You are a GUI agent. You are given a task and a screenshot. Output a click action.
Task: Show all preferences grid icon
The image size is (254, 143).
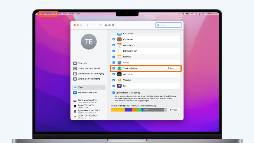(100, 25)
